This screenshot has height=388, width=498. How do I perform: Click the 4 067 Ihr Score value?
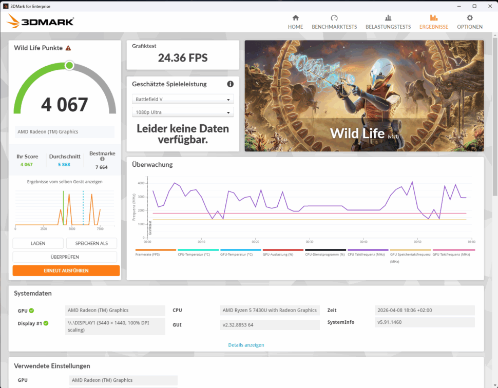[26, 164]
